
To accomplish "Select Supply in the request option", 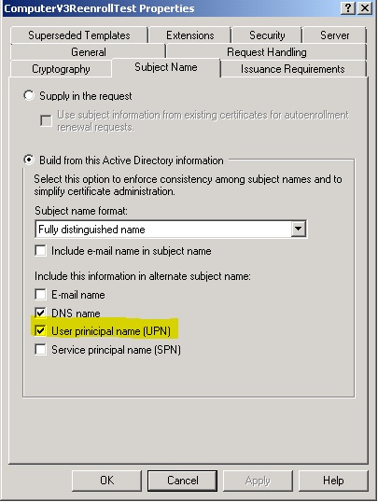I will [x=29, y=95].
